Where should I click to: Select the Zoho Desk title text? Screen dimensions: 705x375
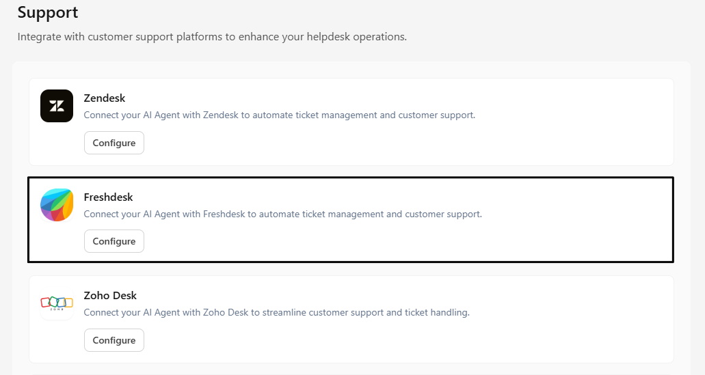pyautogui.click(x=110, y=296)
